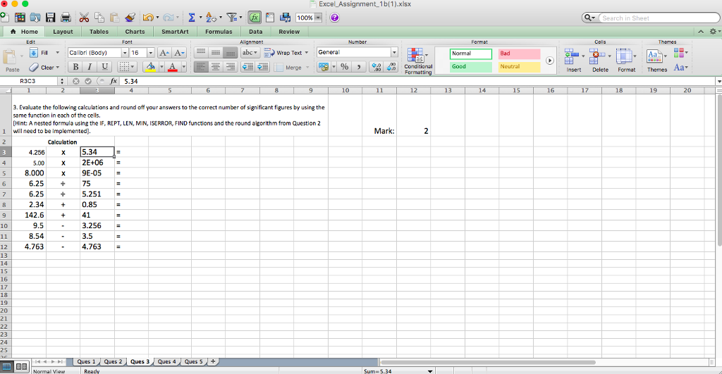
Task: Decrease font size with A-down icon
Action: coord(180,53)
